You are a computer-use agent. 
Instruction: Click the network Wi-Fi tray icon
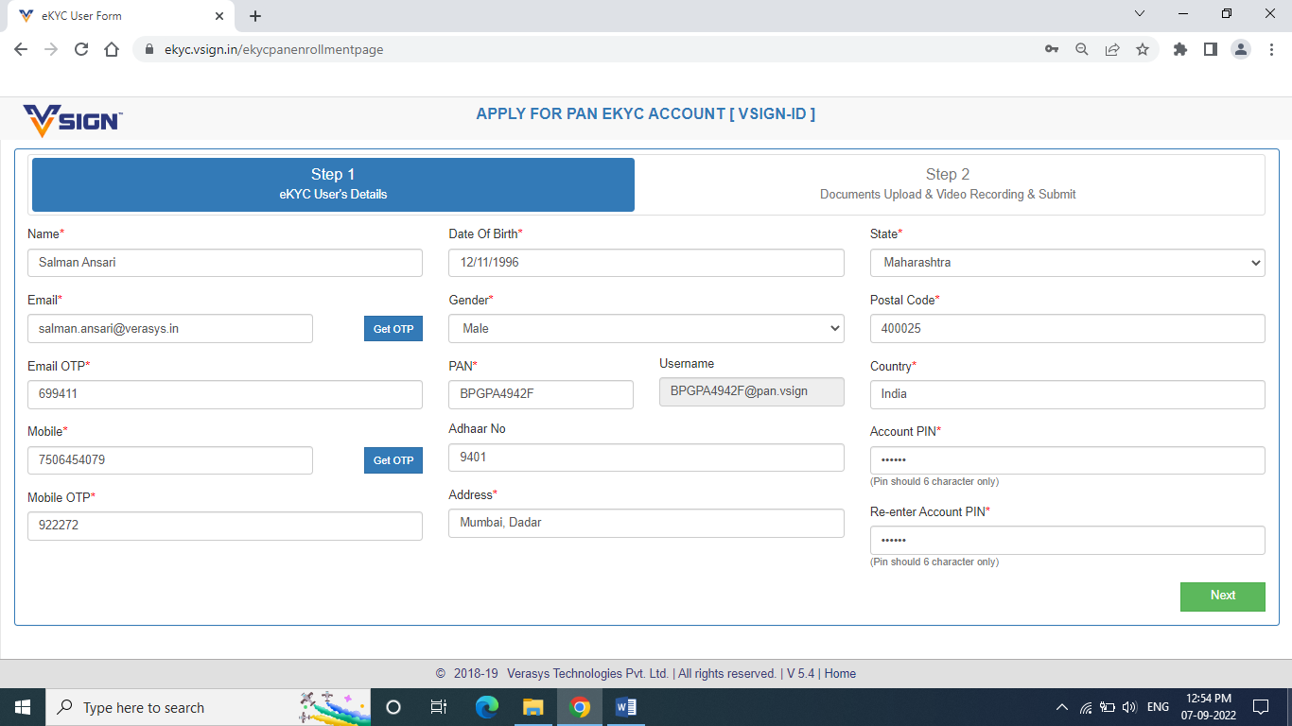point(1086,707)
